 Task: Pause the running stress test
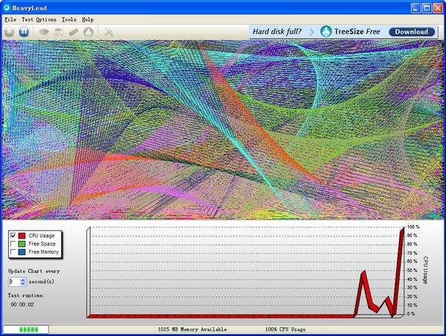(24, 32)
